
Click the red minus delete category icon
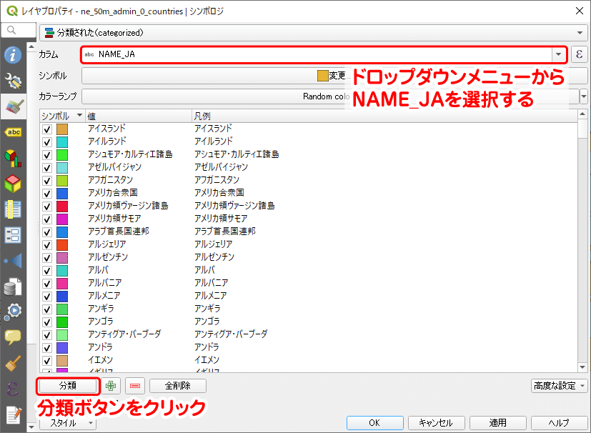click(135, 386)
